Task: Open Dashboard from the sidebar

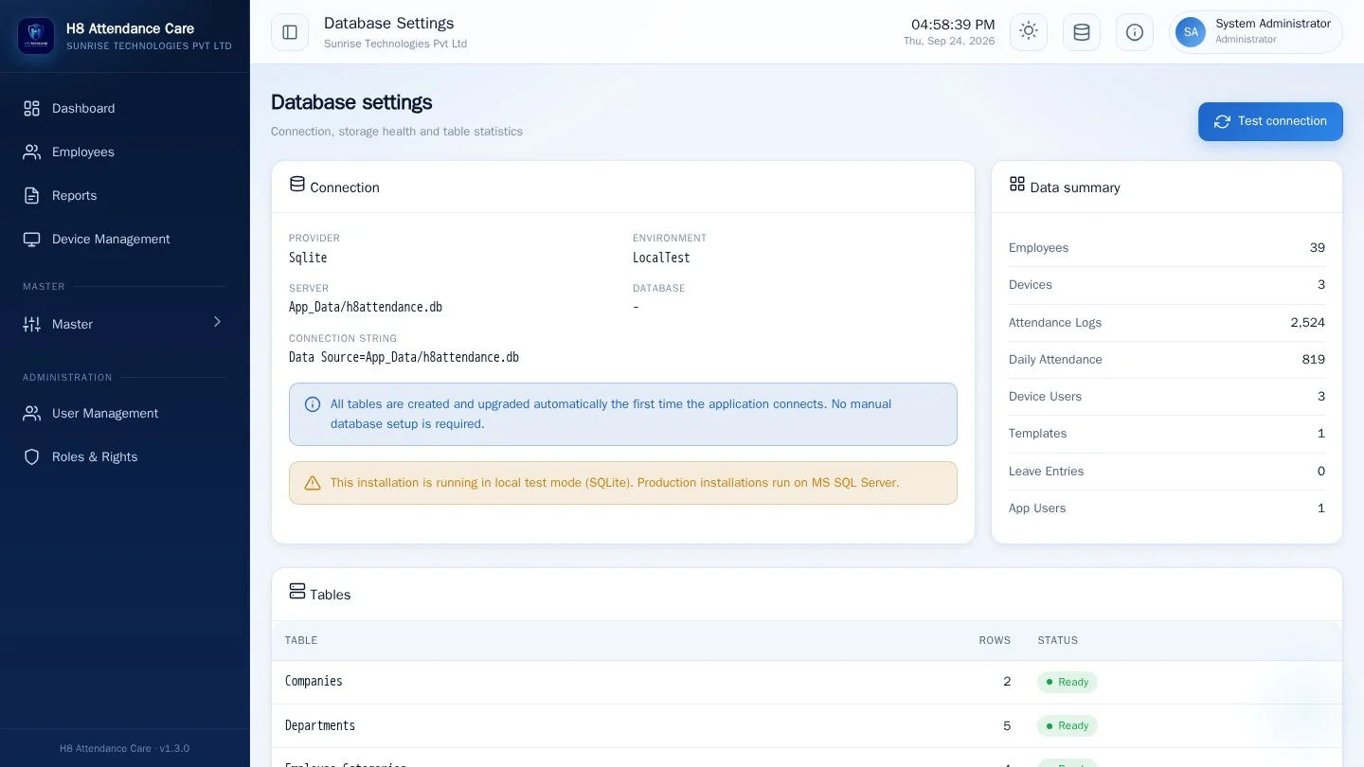Action: tap(125, 108)
